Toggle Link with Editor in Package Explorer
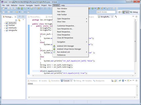141x105 pixels. pyautogui.click(x=19, y=20)
